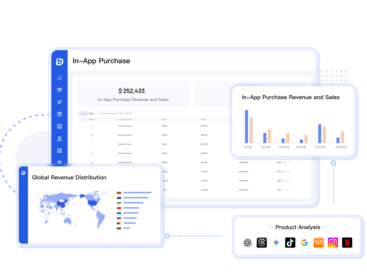Click the Google app icon

tap(304, 243)
